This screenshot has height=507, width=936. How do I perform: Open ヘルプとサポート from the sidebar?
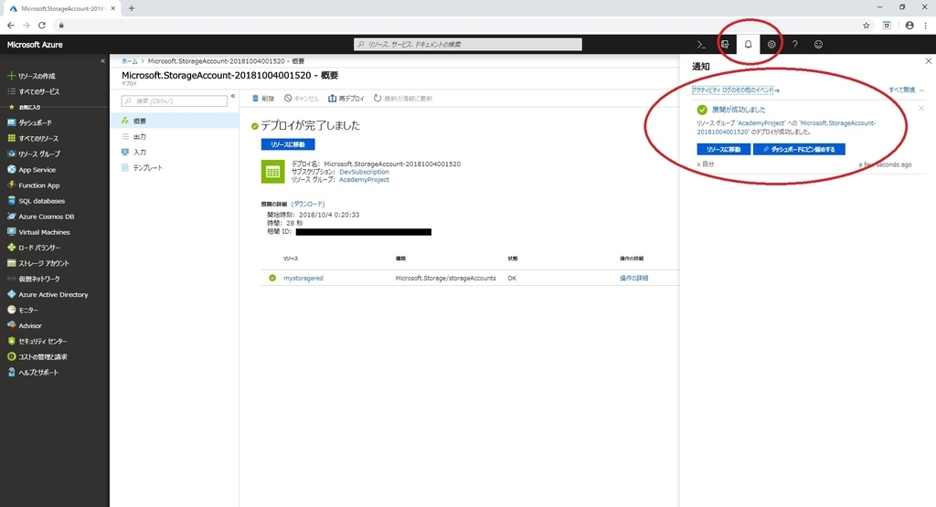(33, 372)
